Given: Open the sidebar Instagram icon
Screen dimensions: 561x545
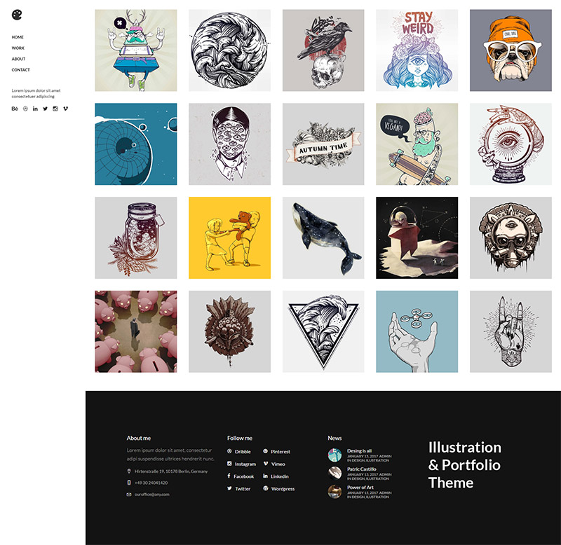Looking at the screenshot, I should coord(55,109).
